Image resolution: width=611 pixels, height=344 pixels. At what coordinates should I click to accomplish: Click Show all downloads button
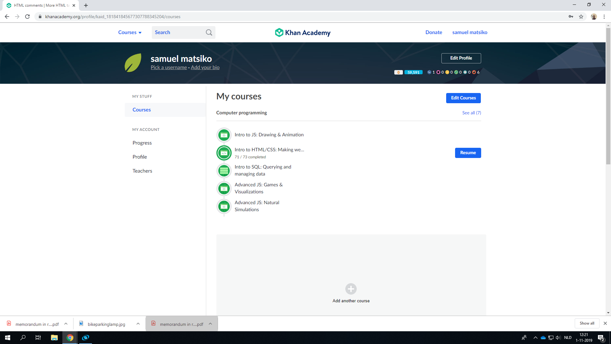[x=587, y=323]
